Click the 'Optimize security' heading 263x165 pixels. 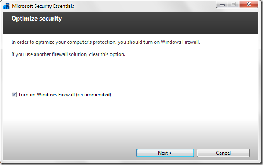tap(37, 19)
